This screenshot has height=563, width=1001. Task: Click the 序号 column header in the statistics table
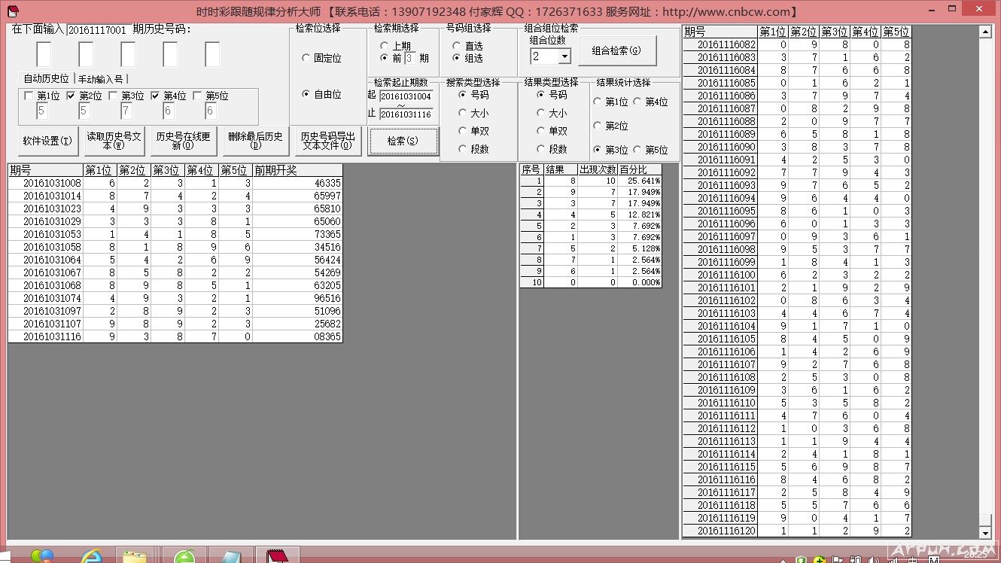coord(532,169)
